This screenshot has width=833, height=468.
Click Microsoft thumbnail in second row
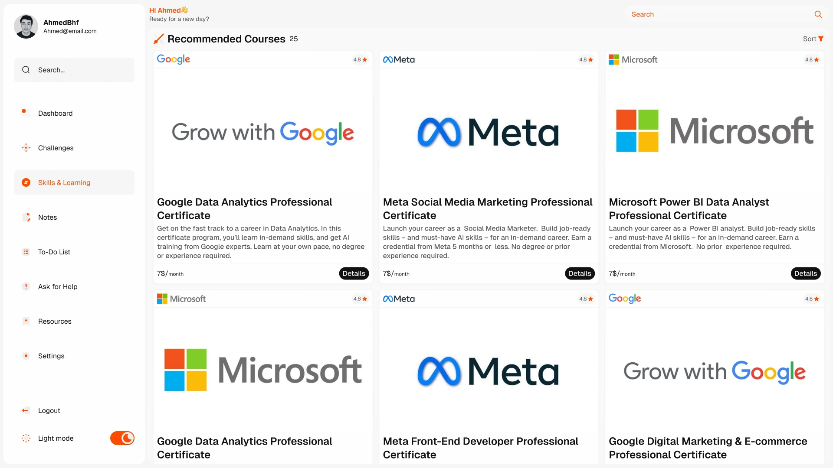click(x=263, y=370)
